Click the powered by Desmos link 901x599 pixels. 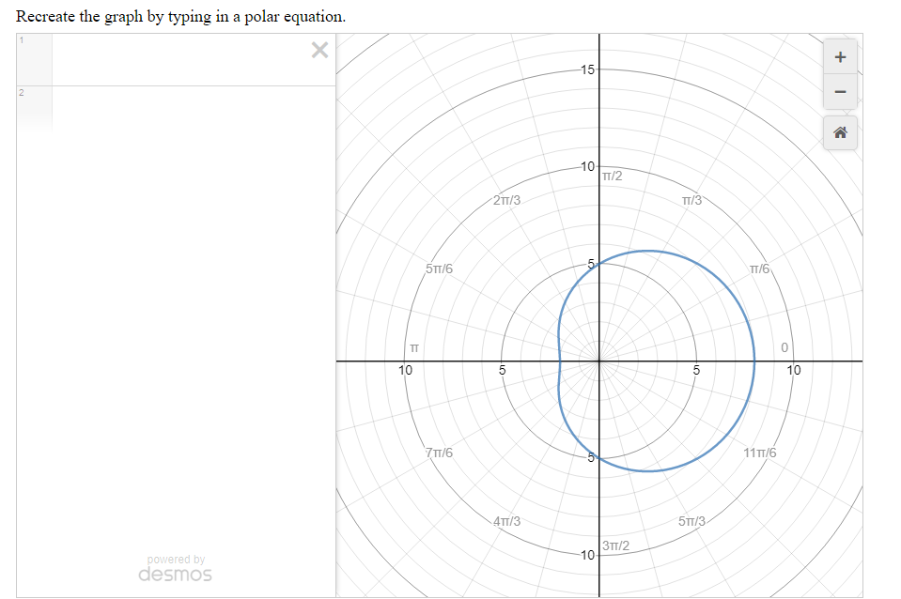click(x=175, y=560)
